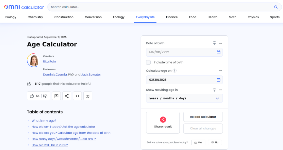The width and height of the screenshot is (283, 150).
Task: Open the Calculate age on three-dot menu
Action: [x=221, y=71]
